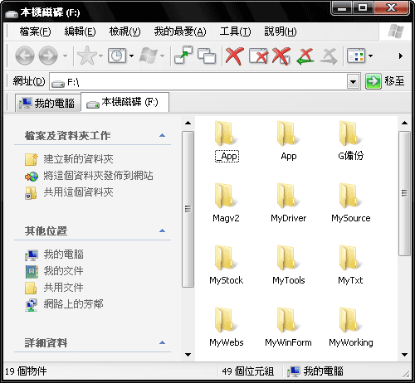The image size is (415, 383).
Task: Collapse the 檔案及資料夾工作 section
Action: point(163,135)
